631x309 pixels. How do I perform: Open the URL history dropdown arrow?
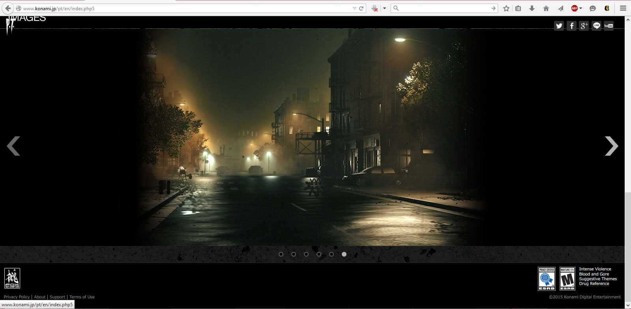[354, 8]
